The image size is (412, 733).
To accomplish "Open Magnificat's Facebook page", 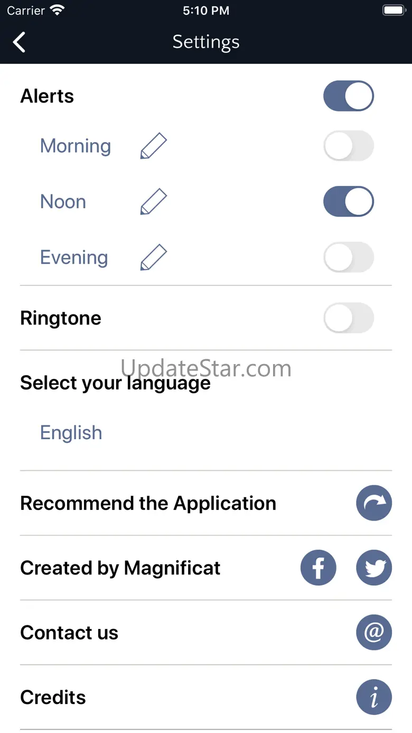I will tap(319, 568).
